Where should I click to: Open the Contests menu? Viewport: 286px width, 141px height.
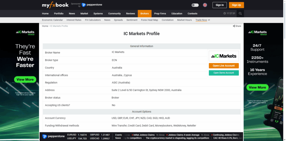[192, 14]
